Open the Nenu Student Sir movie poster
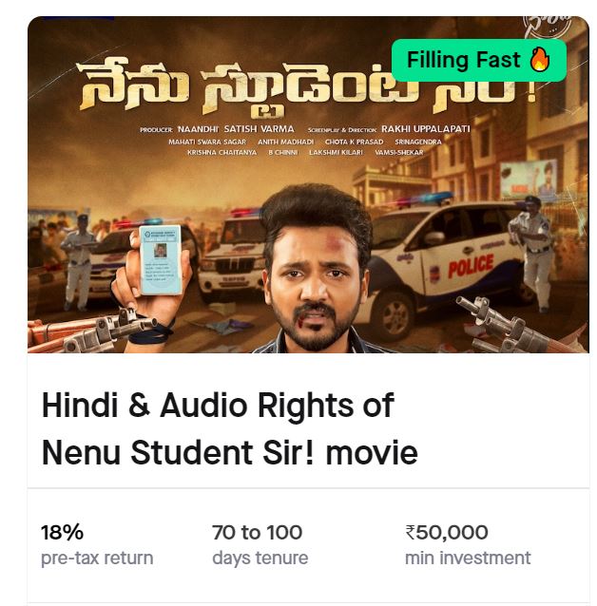Viewport: 597px width, 606px height. pyautogui.click(x=308, y=184)
